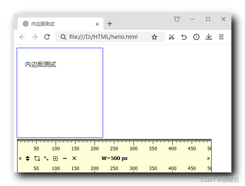Select the 内边距测试 browser tab
Screen dimensions: 245x186
pos(61,24)
